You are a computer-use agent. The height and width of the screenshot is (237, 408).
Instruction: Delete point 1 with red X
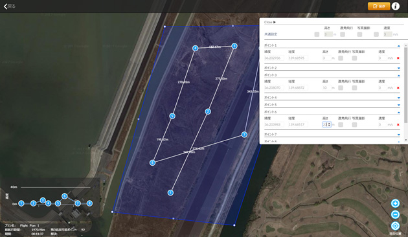tap(398, 58)
